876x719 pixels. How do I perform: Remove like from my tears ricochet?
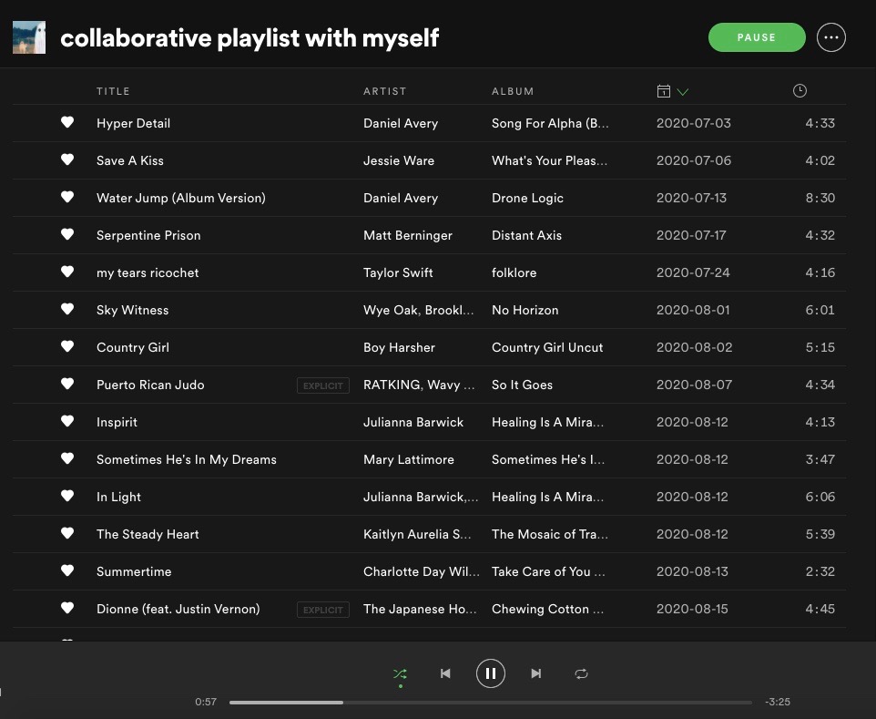click(67, 272)
